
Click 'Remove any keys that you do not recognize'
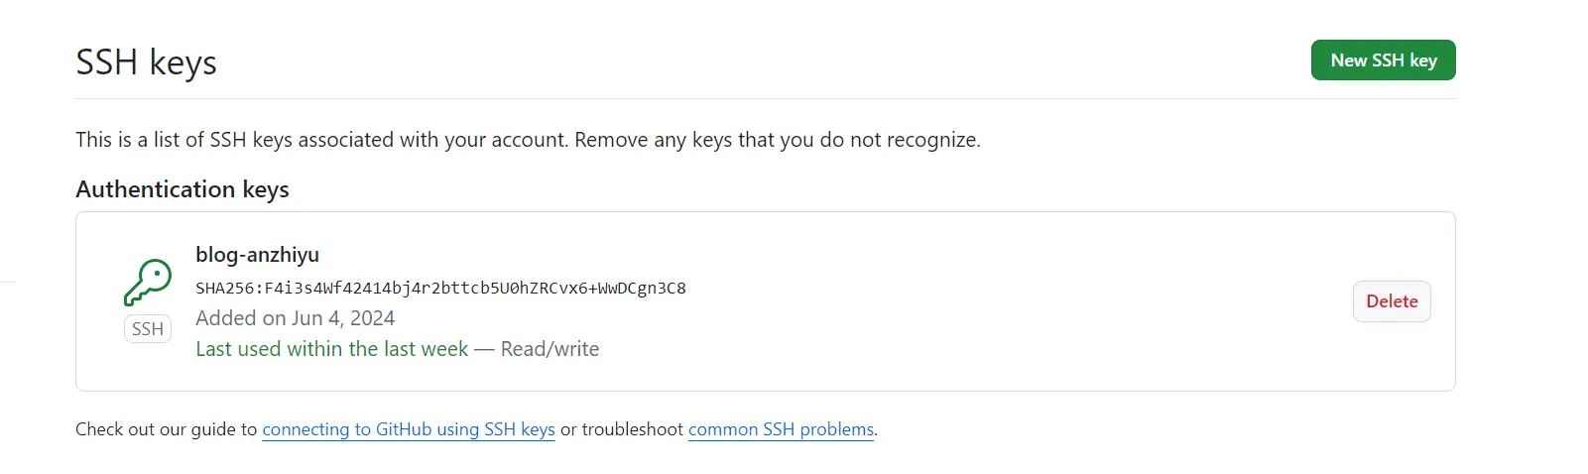coord(777,140)
